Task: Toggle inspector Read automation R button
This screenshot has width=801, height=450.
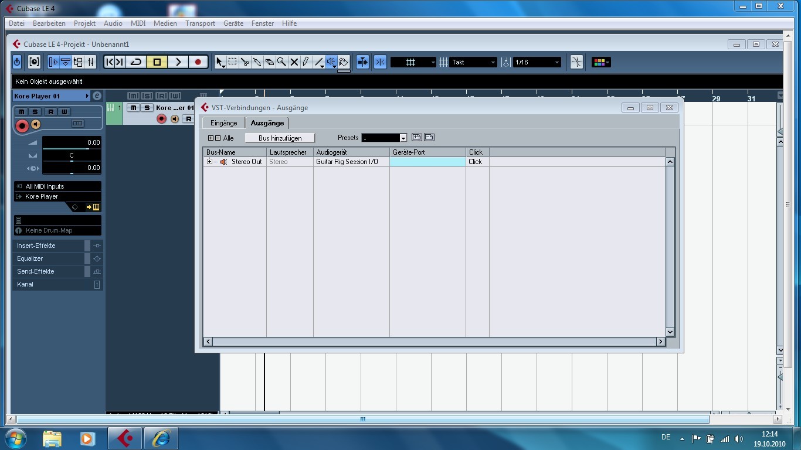Action: pos(51,112)
